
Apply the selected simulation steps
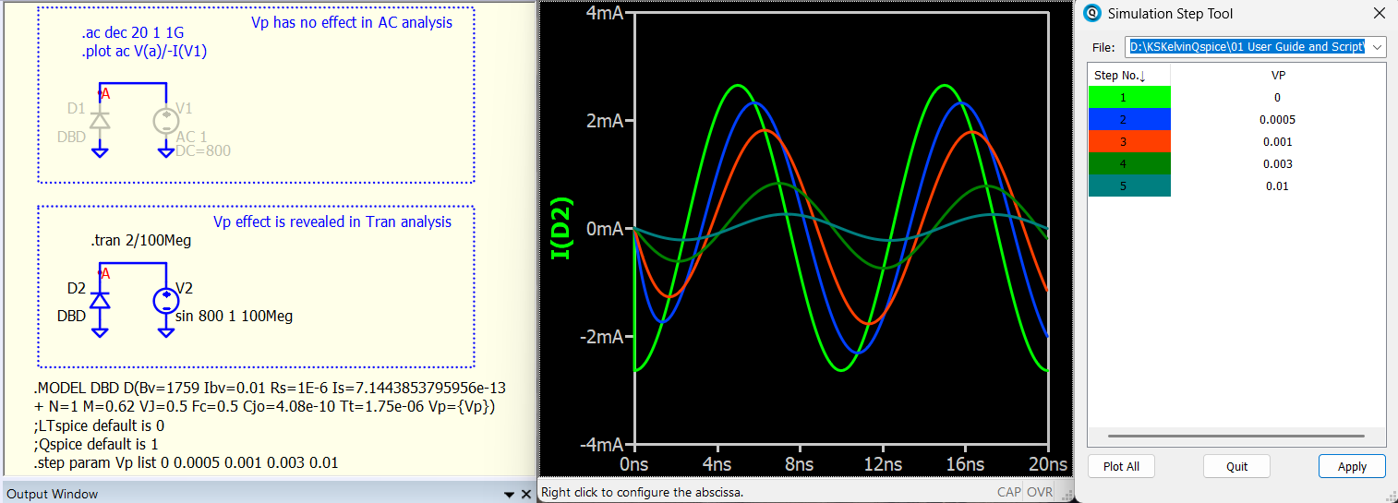1351,466
